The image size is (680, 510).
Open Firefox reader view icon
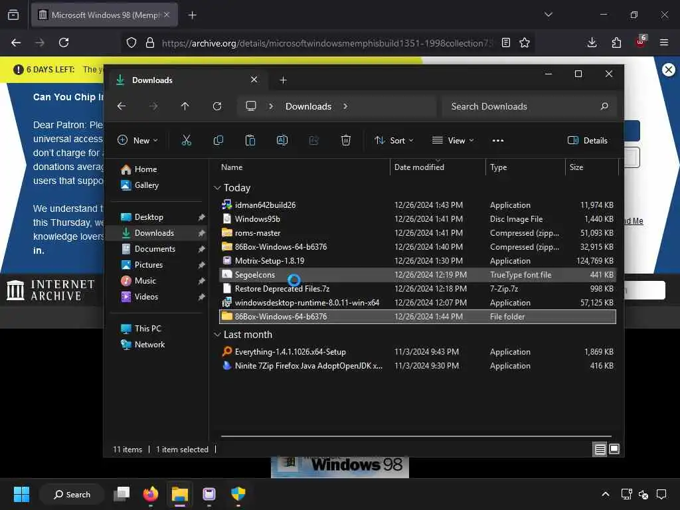pos(505,42)
